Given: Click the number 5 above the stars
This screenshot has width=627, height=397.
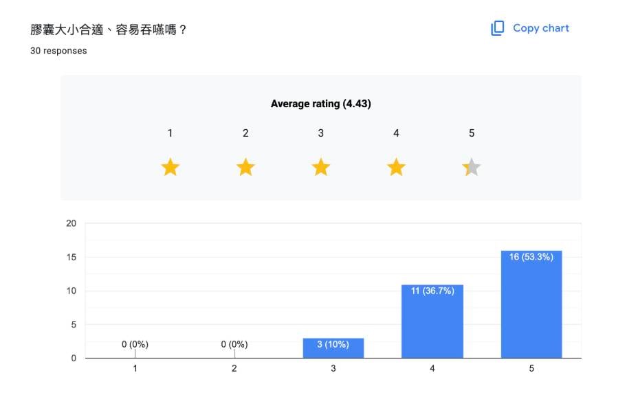Looking at the screenshot, I should 472,133.
